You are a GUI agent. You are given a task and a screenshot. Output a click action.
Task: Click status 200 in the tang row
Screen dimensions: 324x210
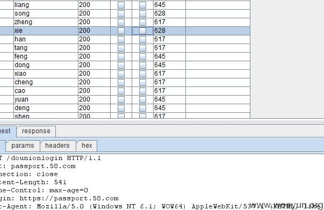[x=84, y=48]
